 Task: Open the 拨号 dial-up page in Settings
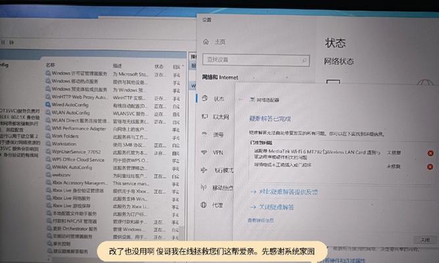coord(219,135)
